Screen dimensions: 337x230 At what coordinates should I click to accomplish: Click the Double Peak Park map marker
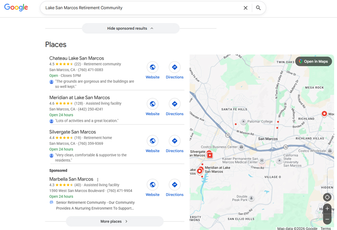251,198
